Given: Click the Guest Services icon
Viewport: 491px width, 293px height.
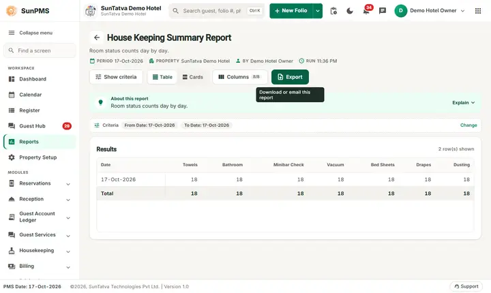Looking at the screenshot, I should [12, 235].
